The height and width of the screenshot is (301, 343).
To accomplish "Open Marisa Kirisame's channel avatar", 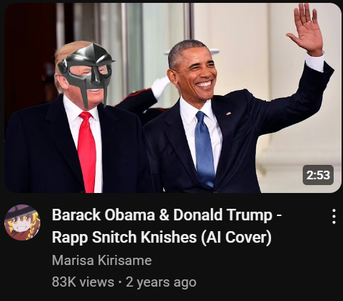I will pyautogui.click(x=22, y=223).
